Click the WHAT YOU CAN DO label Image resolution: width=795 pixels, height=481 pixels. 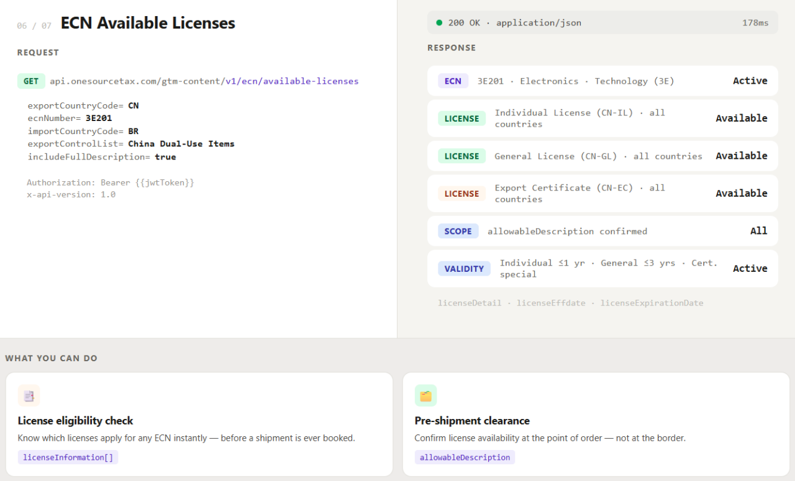(51, 358)
